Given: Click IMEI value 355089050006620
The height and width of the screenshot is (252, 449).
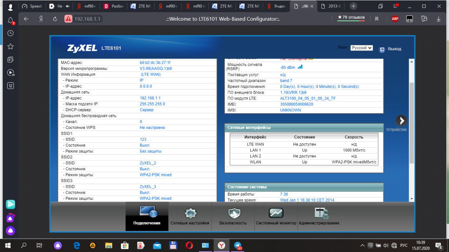Looking at the screenshot, I should [296, 104].
